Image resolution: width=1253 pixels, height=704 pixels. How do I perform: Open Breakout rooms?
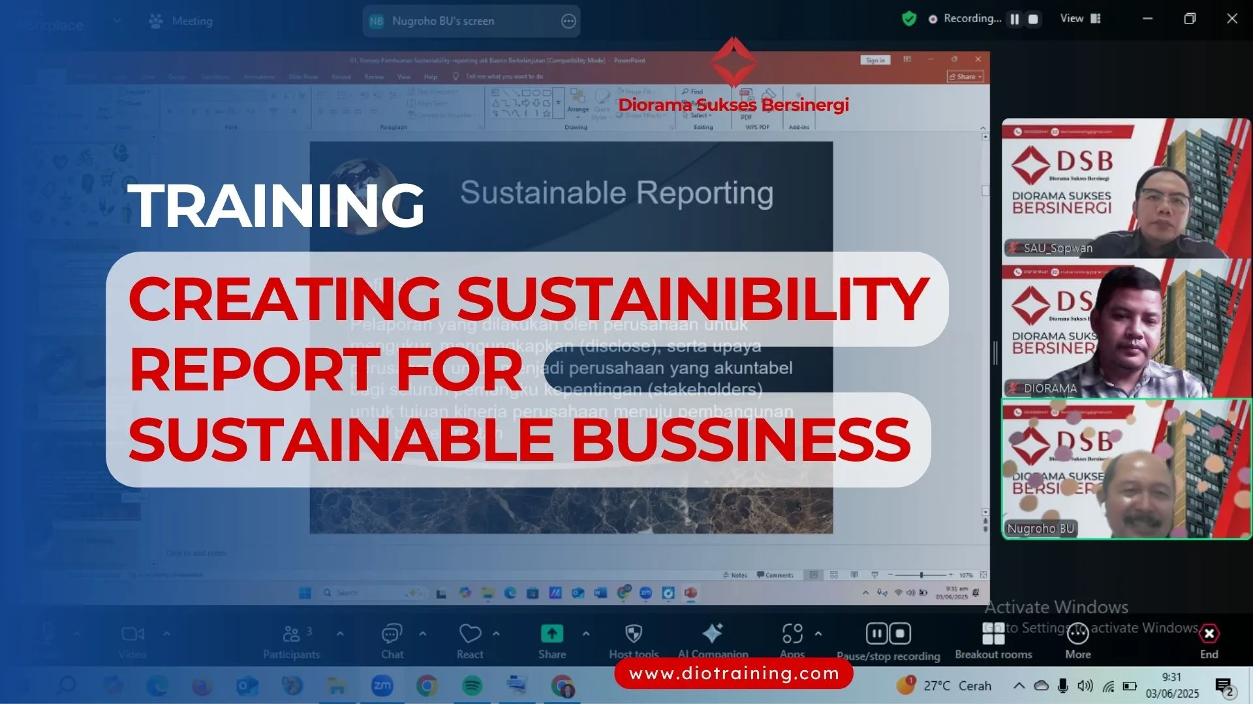click(993, 641)
